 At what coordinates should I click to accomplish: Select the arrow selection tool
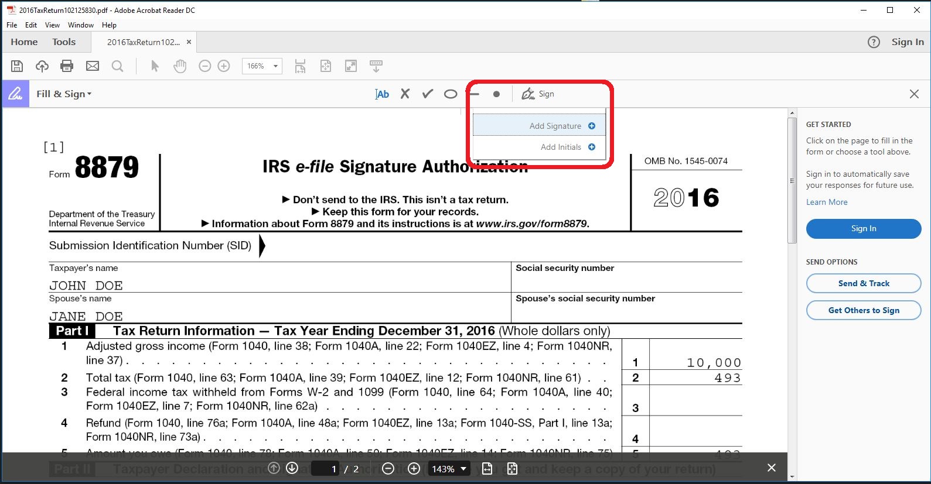[155, 66]
